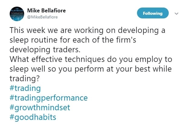Image resolution: width=189 pixels, height=125 pixels.
Task: Click "PLAYBOOK" text on the avatar image
Action: pos(17,10)
